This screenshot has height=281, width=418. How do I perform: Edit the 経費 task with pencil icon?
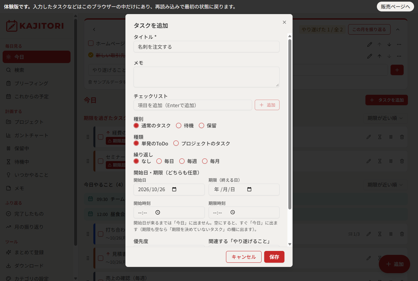click(369, 137)
